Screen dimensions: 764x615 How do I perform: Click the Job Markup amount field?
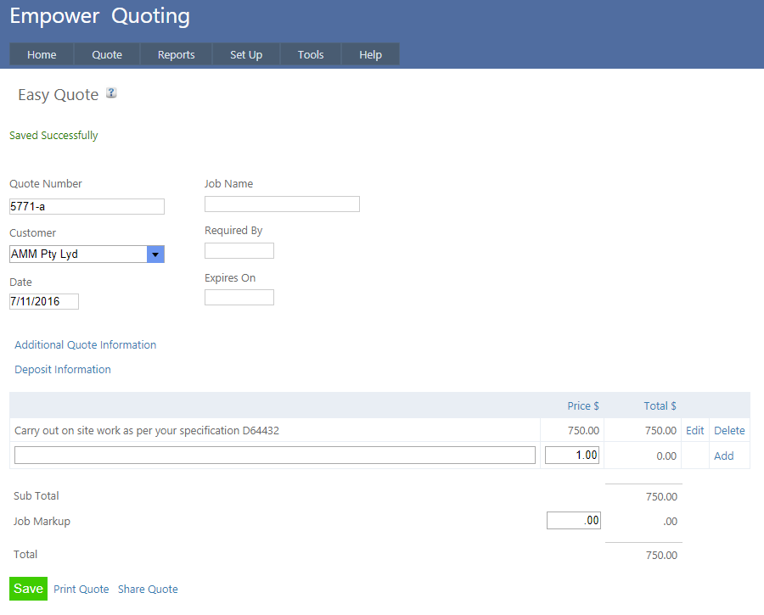[574, 521]
